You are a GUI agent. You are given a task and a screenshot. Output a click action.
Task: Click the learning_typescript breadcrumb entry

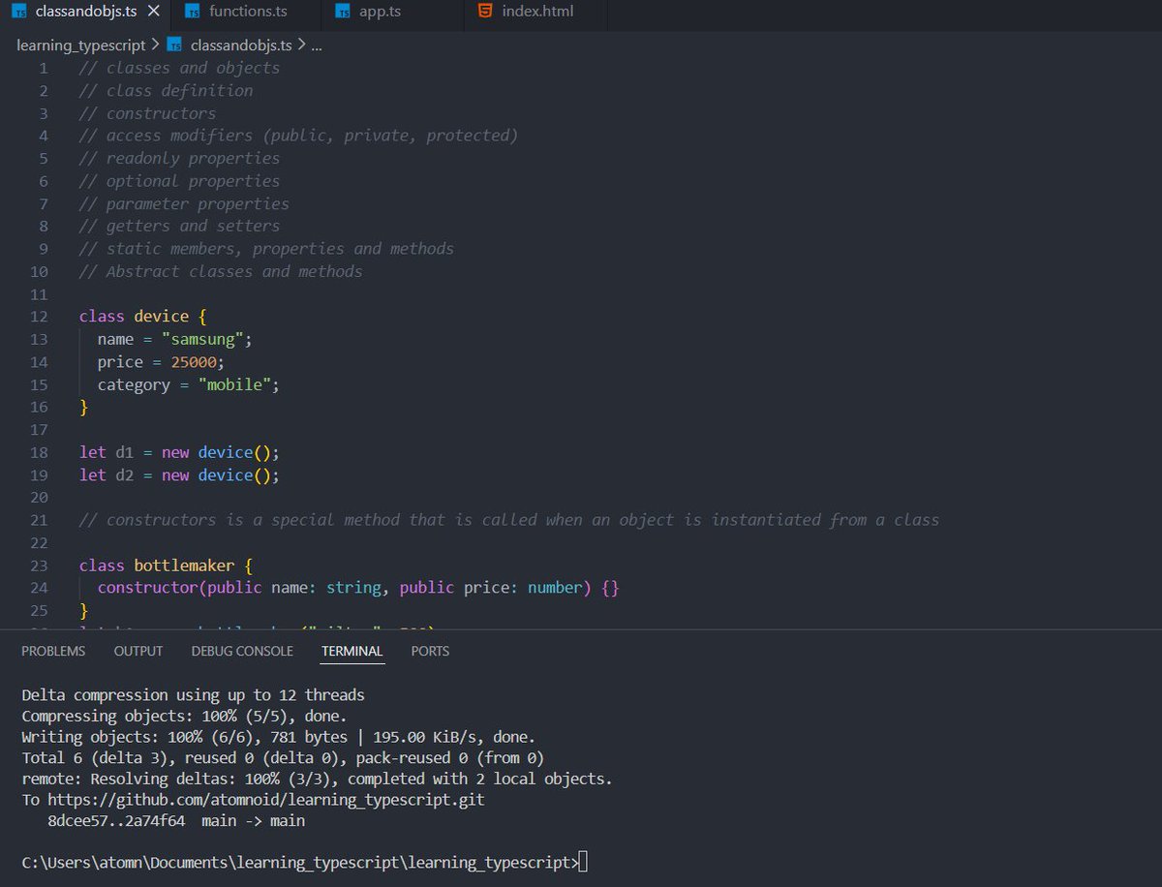tap(81, 45)
